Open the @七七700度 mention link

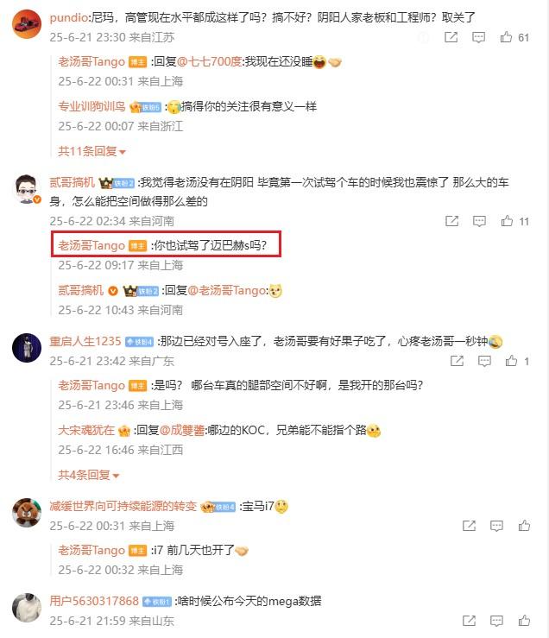[210, 62]
